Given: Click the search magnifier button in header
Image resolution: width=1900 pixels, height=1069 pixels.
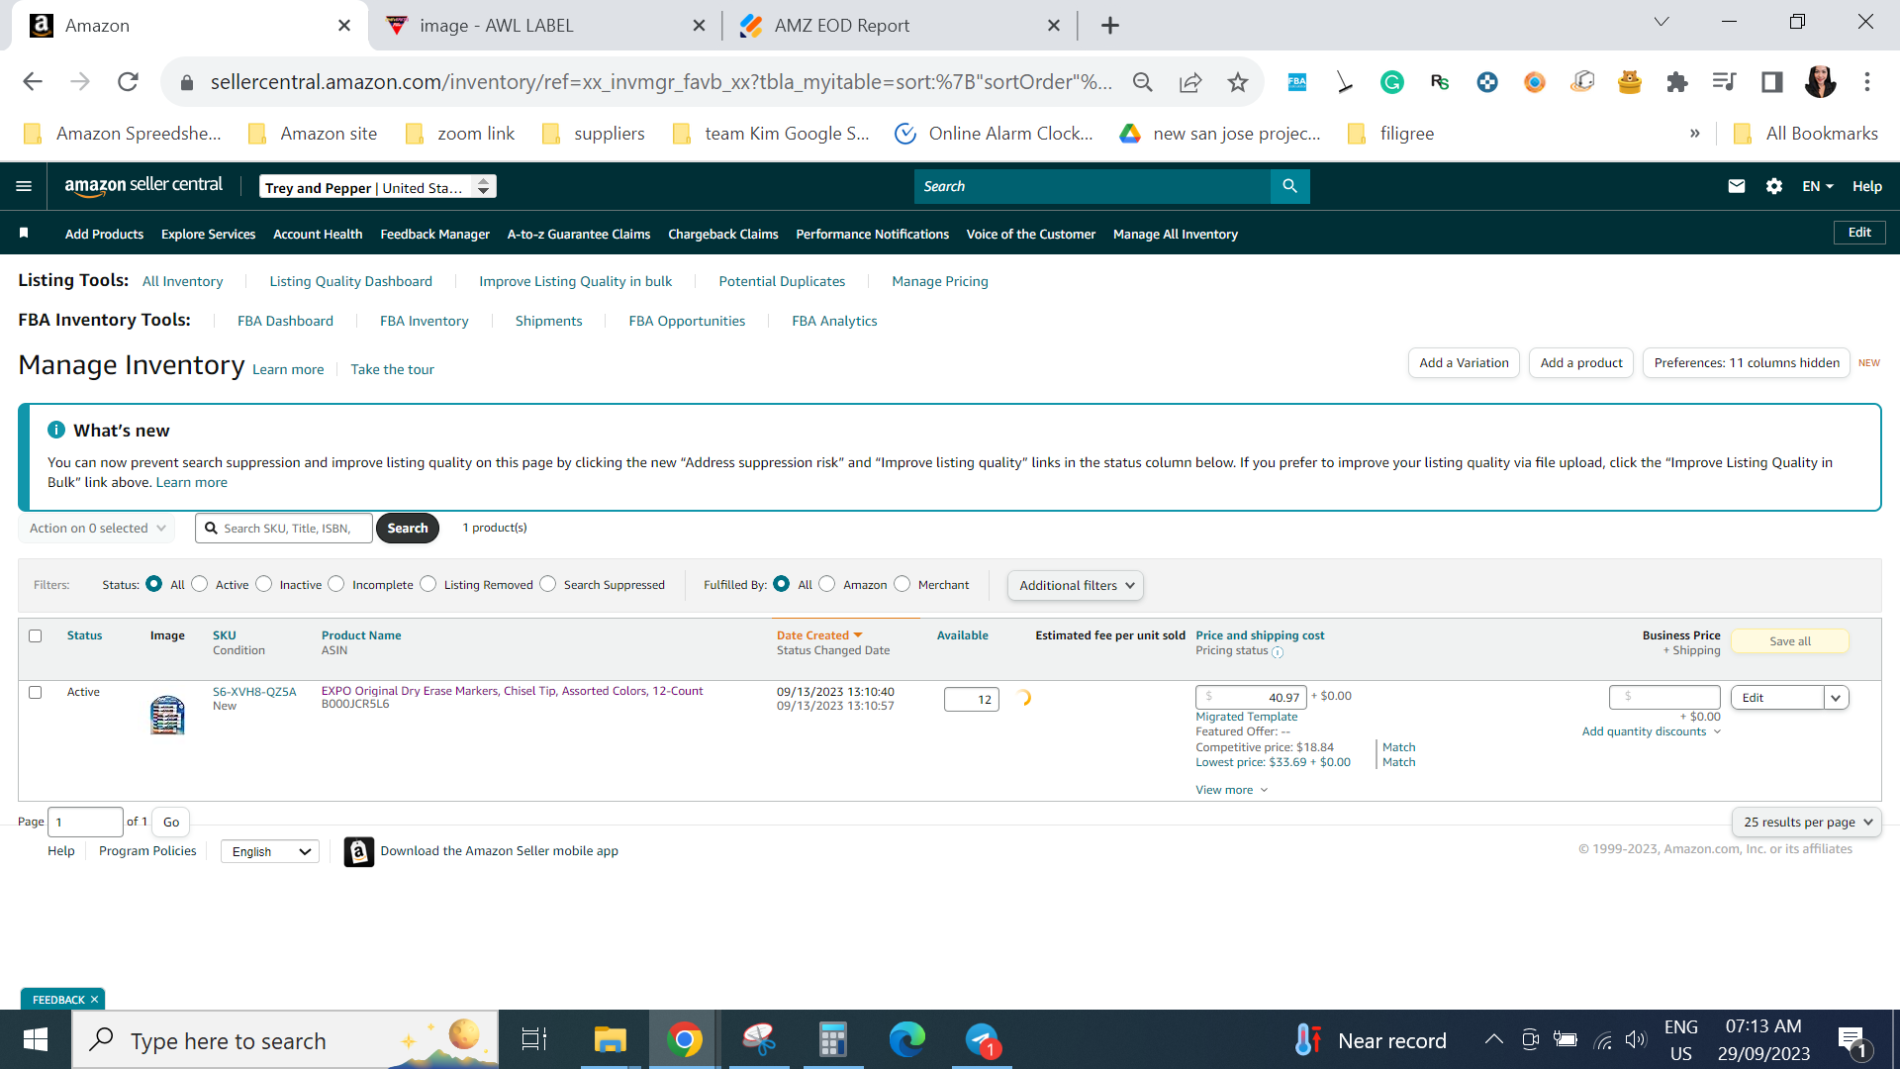Looking at the screenshot, I should pyautogui.click(x=1289, y=186).
